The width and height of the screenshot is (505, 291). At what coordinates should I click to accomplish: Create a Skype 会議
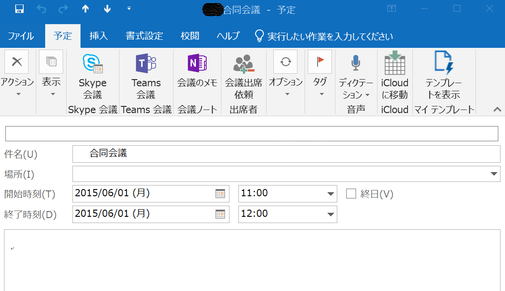pyautogui.click(x=93, y=76)
